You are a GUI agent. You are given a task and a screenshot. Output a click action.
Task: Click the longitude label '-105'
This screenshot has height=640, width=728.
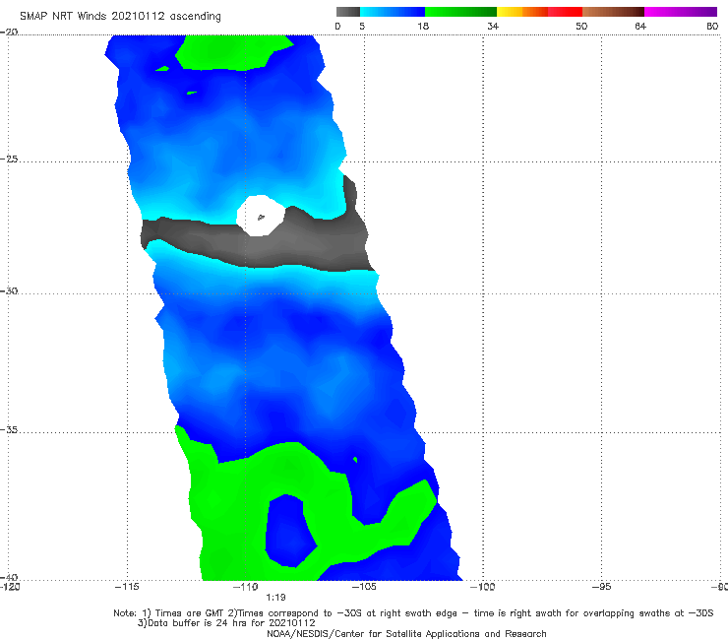[364, 587]
